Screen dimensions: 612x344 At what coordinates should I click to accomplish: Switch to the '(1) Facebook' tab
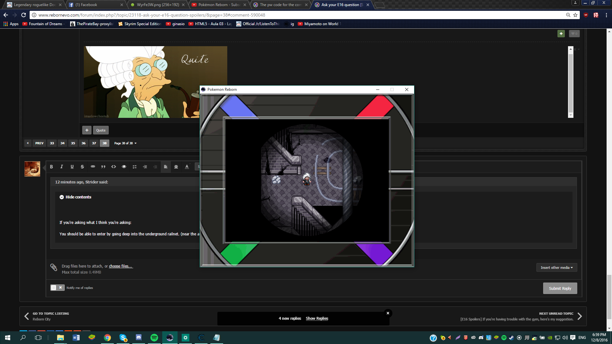(x=96, y=5)
